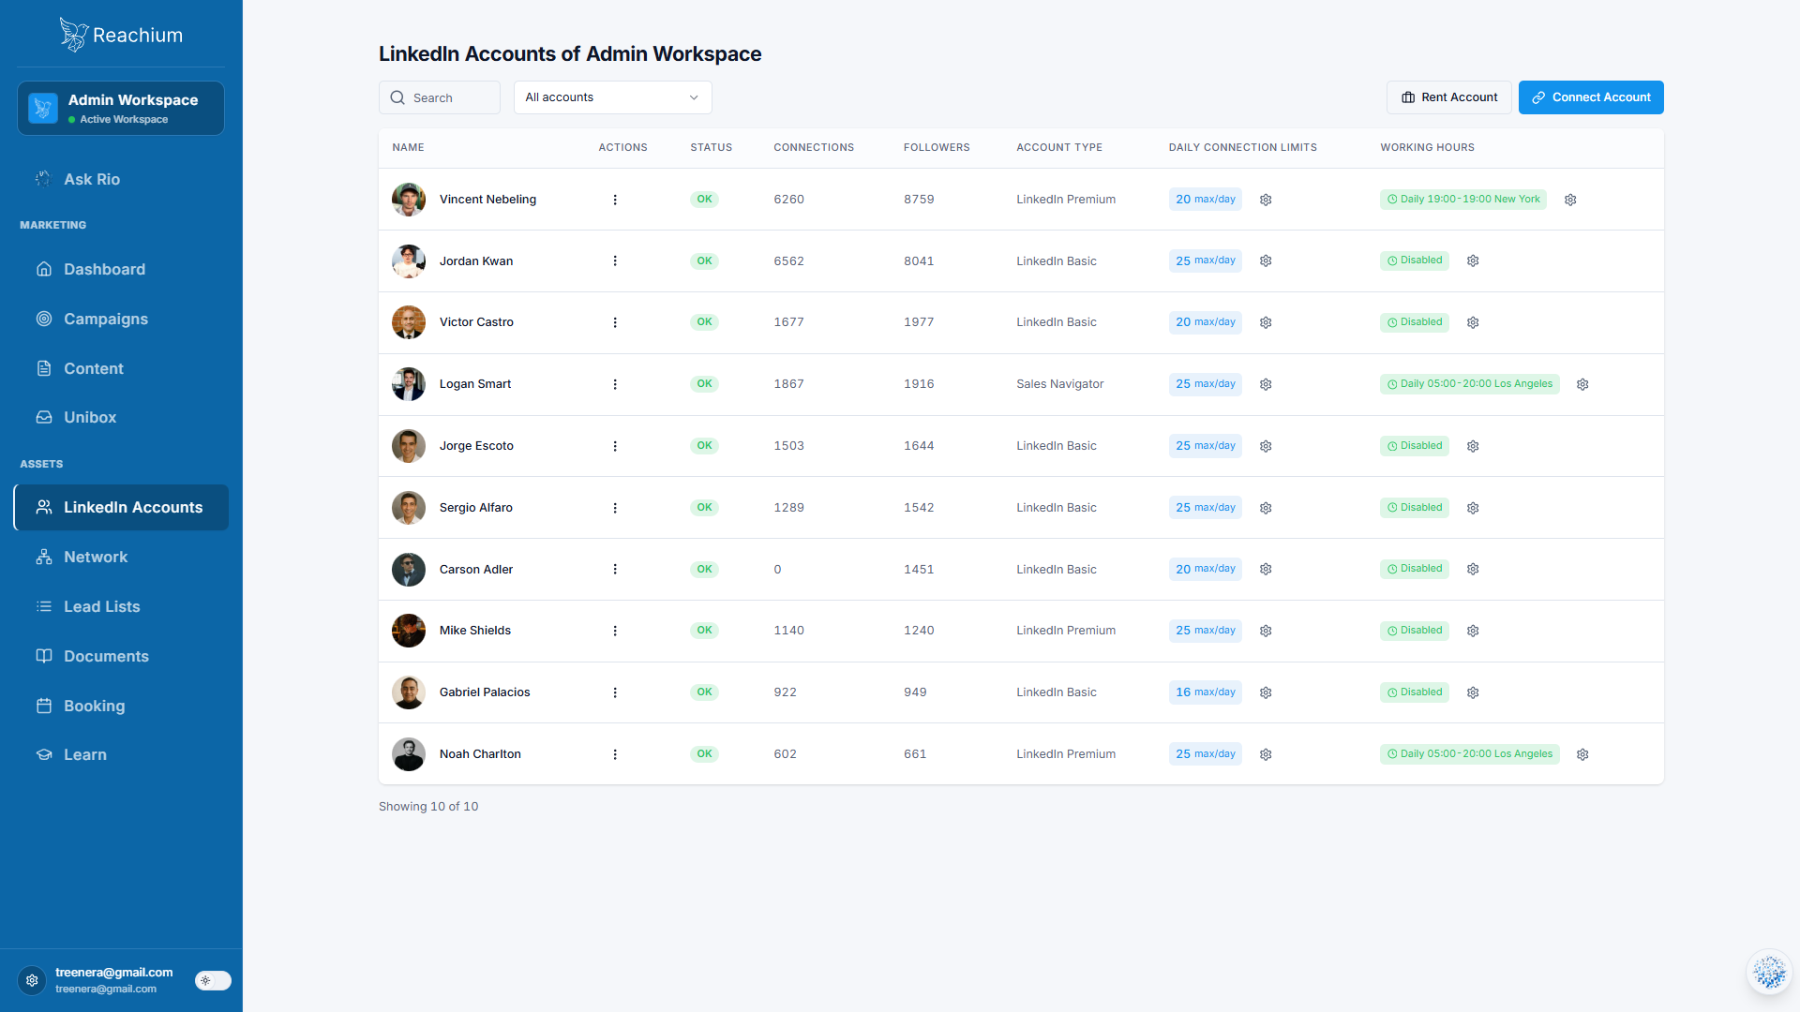Image resolution: width=1800 pixels, height=1012 pixels.
Task: Open working hours gear for Noah Charlton
Action: click(x=1582, y=754)
